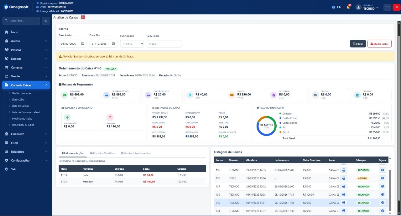This screenshot has width=401, height=216.
Task: Open the notifications bell
Action: (348, 7)
